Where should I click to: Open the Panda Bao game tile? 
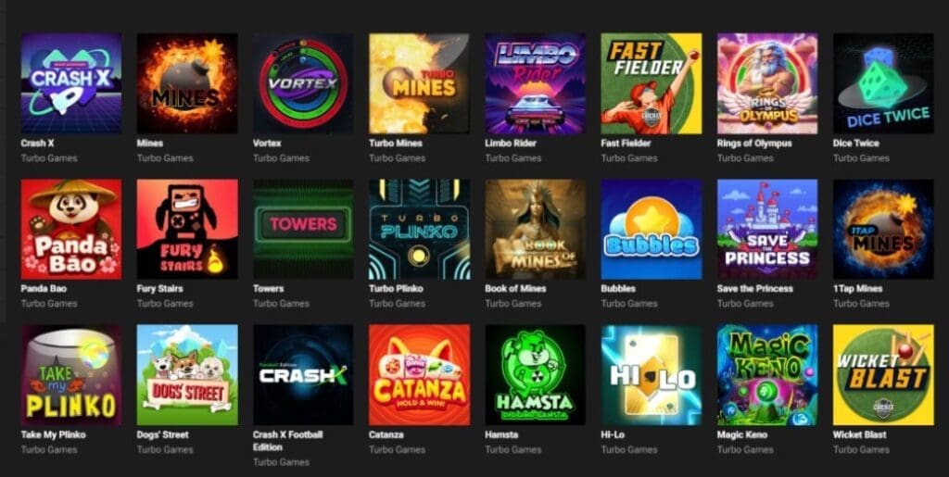pyautogui.click(x=70, y=229)
